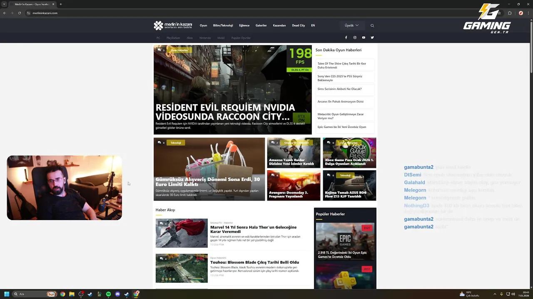Open Amazon Tomb Raider Dizisine card

pyautogui.click(x=294, y=153)
